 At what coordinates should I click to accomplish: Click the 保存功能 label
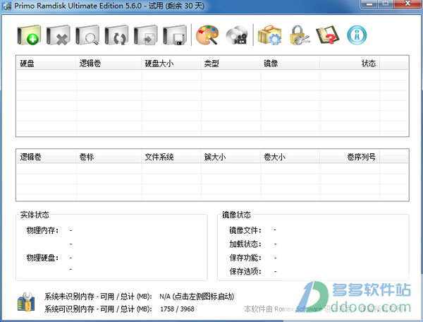[245, 258]
